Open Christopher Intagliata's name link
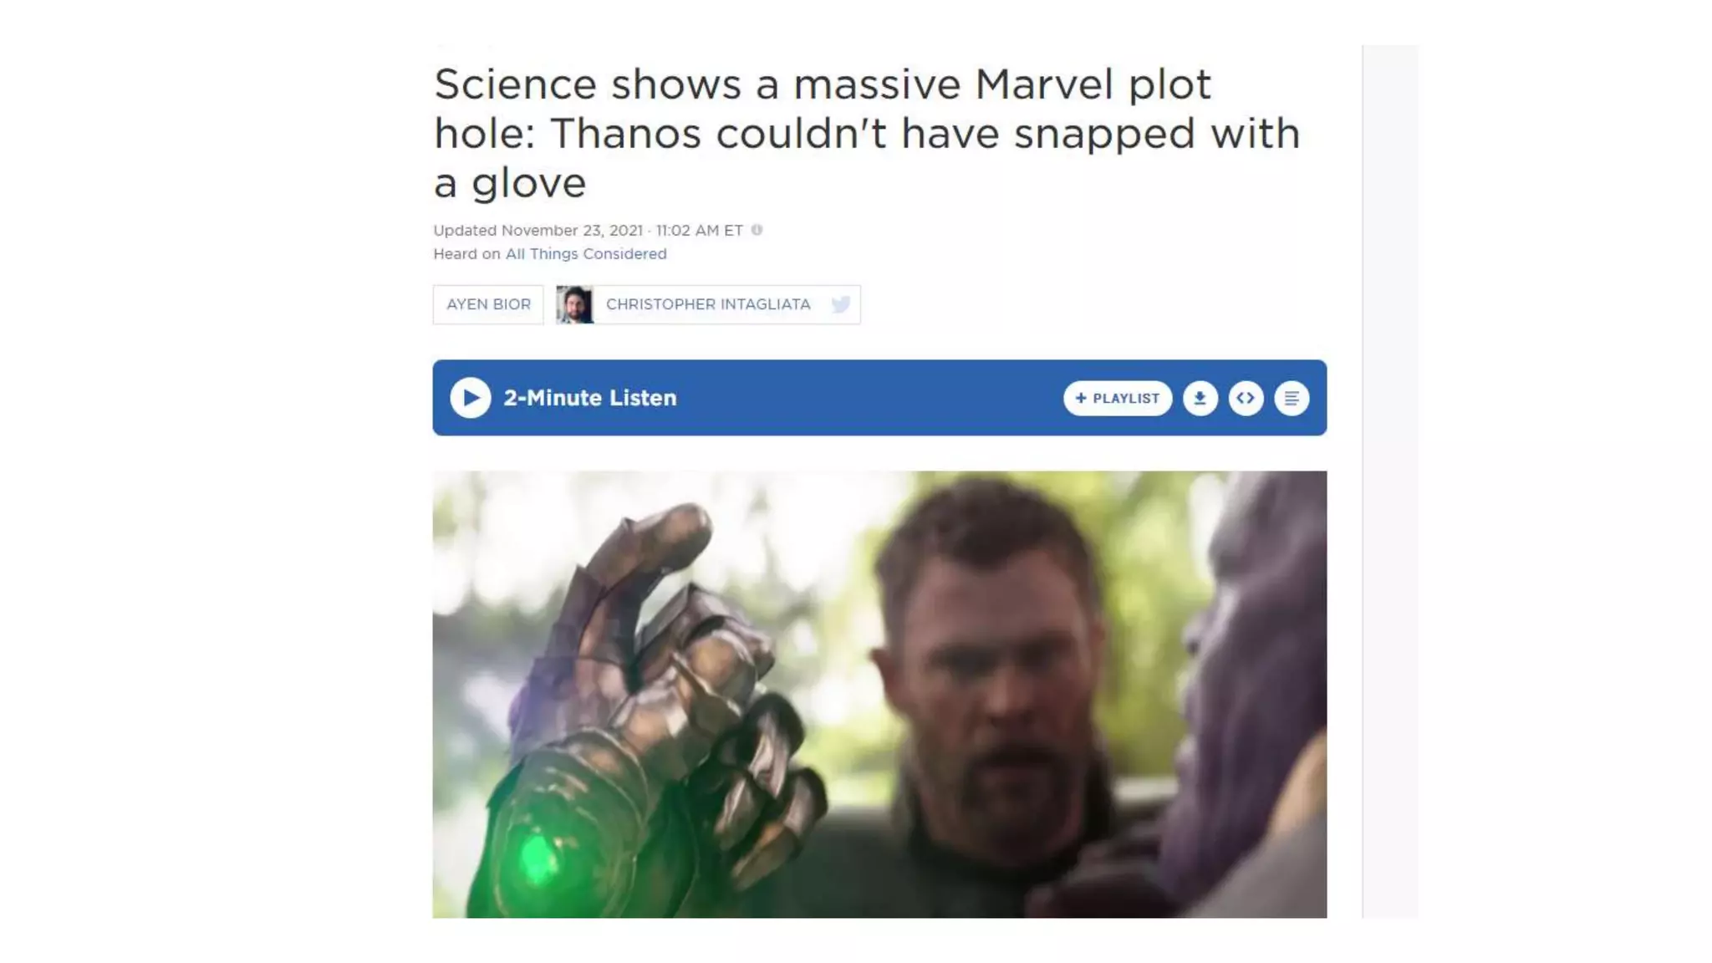Image resolution: width=1712 pixels, height=963 pixels. coord(708,304)
